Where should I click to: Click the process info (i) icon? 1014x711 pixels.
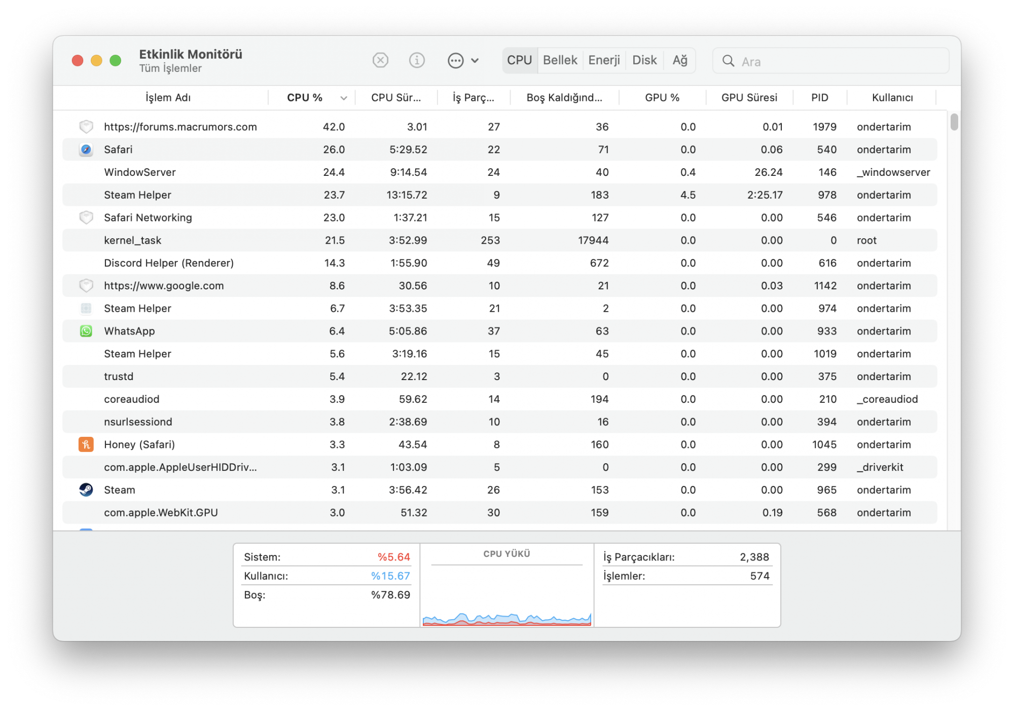coord(417,60)
